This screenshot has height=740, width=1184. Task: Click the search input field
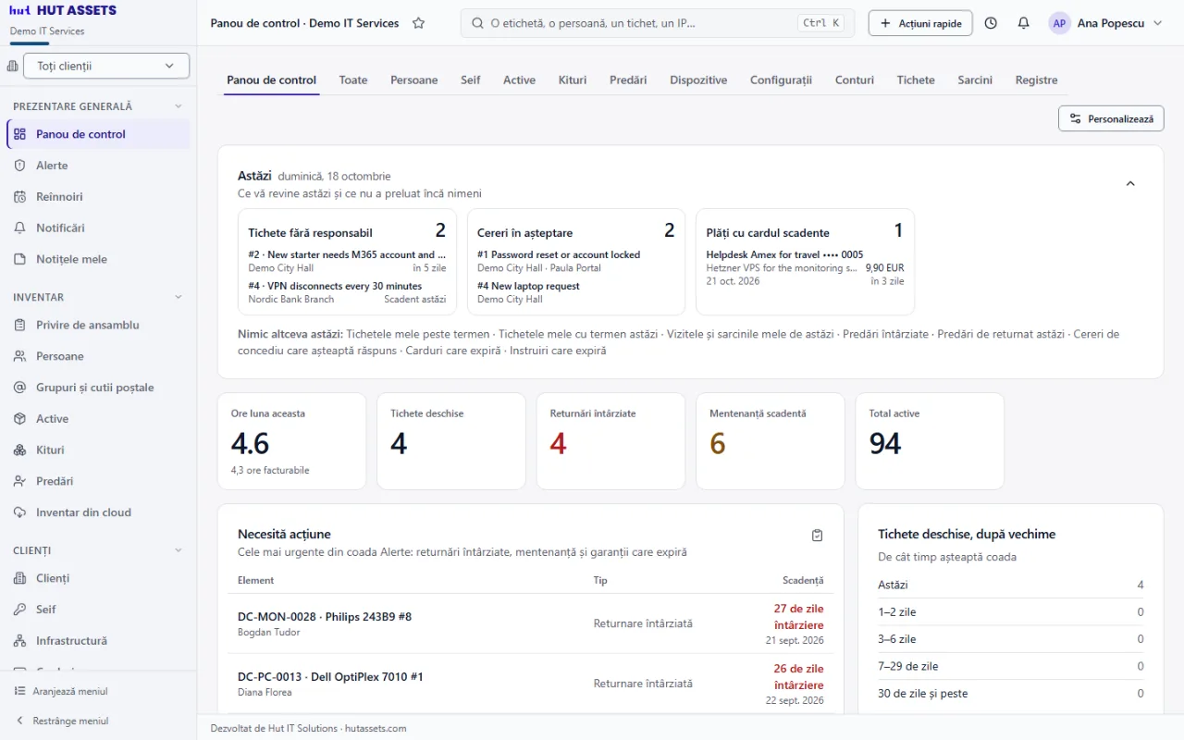[658, 23]
